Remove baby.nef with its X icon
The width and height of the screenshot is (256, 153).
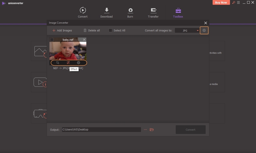[84, 40]
